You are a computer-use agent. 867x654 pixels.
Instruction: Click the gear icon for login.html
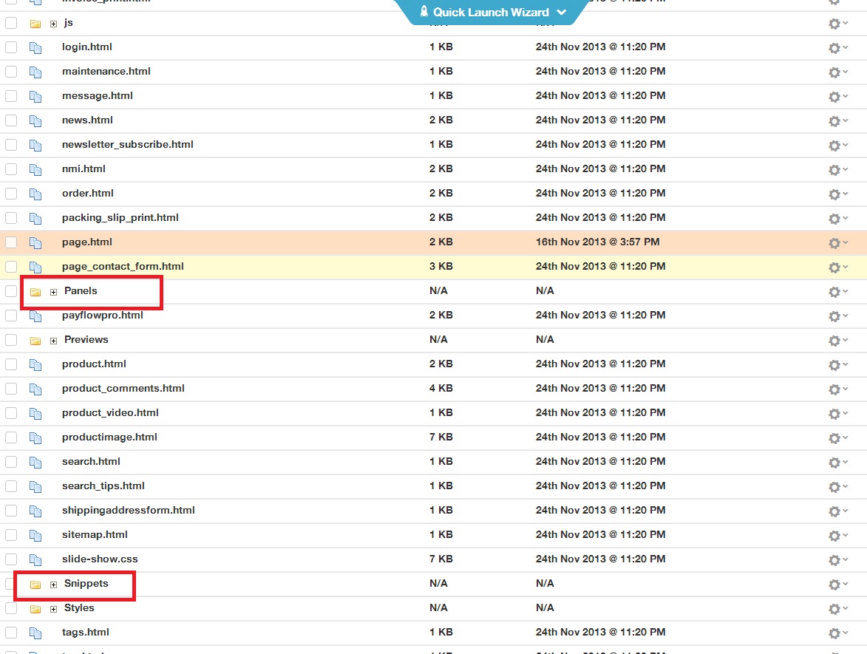click(x=834, y=48)
